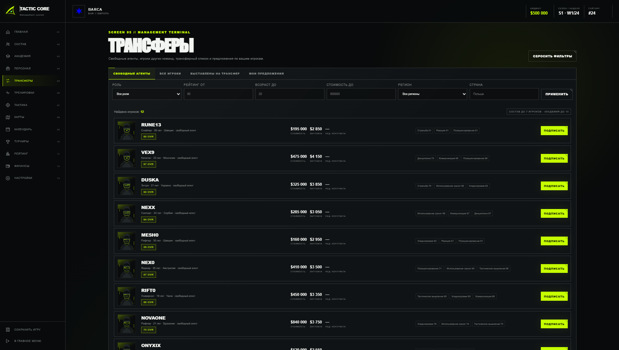This screenshot has height=350, width=619.
Task: Click the RIFT0 player name
Action: click(148, 290)
